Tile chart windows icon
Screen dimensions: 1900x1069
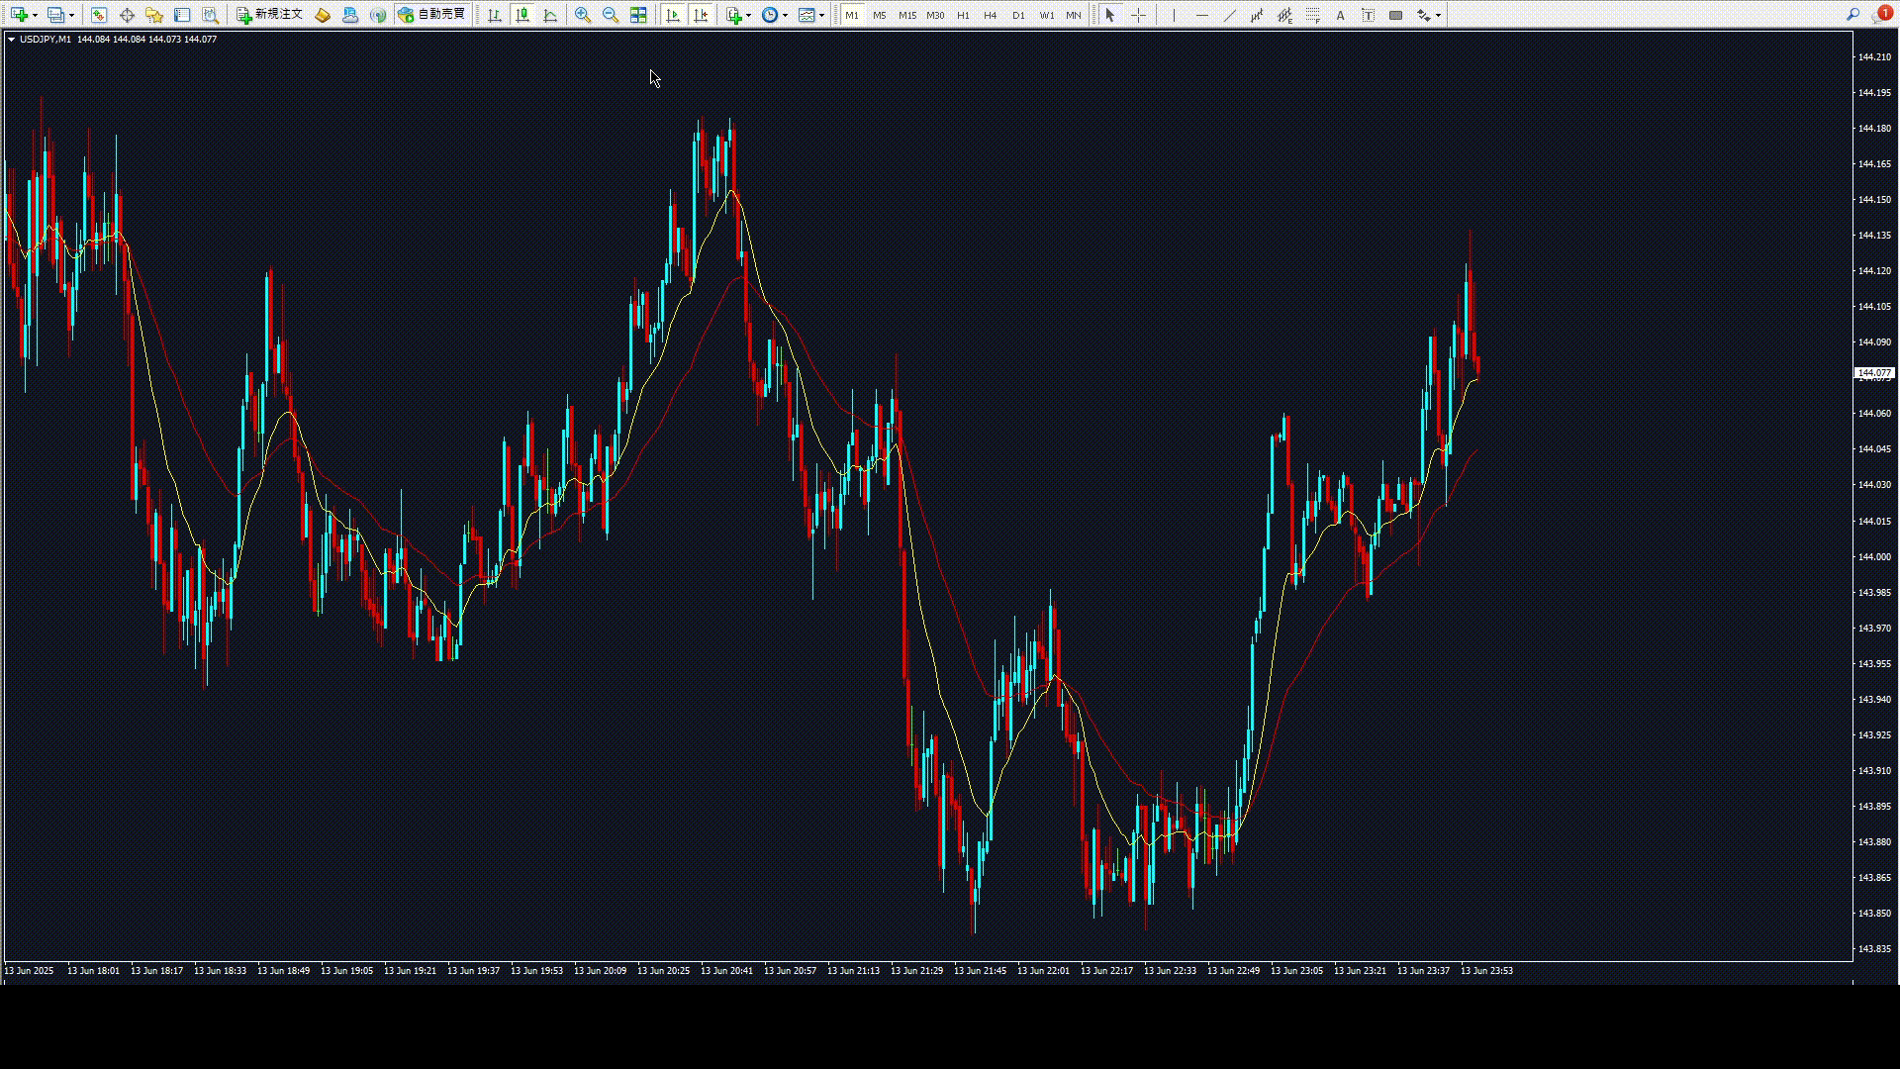pos(638,15)
